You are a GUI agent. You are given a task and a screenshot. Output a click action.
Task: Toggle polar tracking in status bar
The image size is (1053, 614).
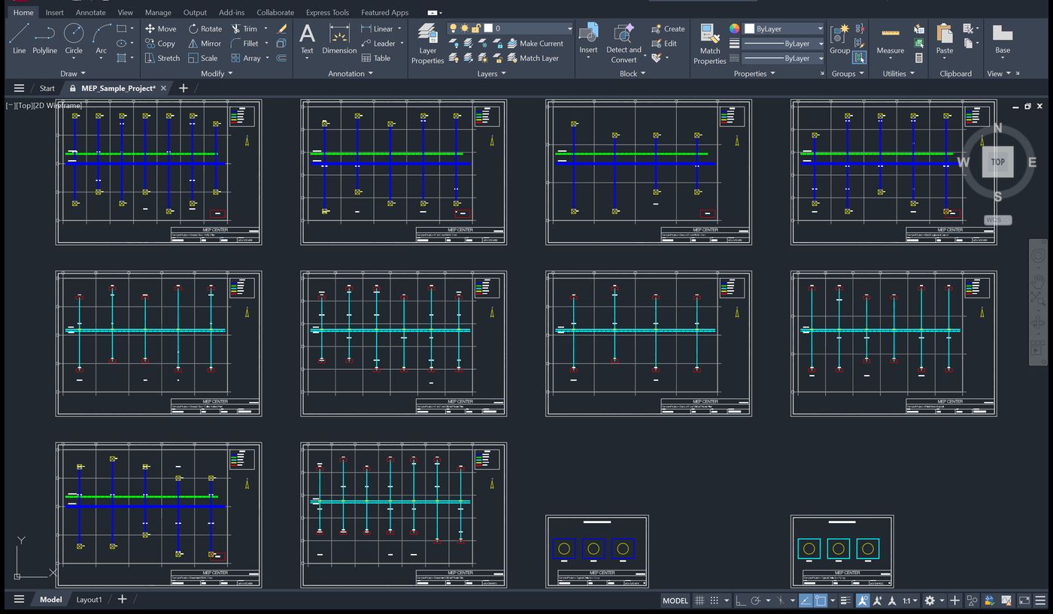(x=756, y=600)
